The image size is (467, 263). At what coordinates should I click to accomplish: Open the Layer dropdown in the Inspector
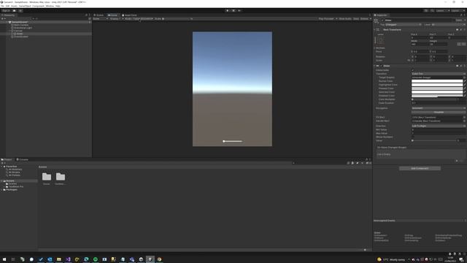pyautogui.click(x=448, y=25)
